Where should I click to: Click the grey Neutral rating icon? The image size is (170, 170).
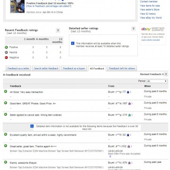point(6,52)
